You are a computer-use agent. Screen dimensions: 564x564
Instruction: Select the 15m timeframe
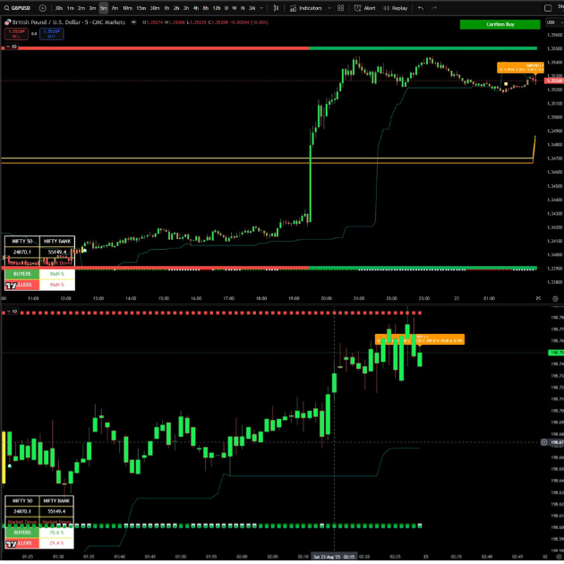(x=140, y=8)
